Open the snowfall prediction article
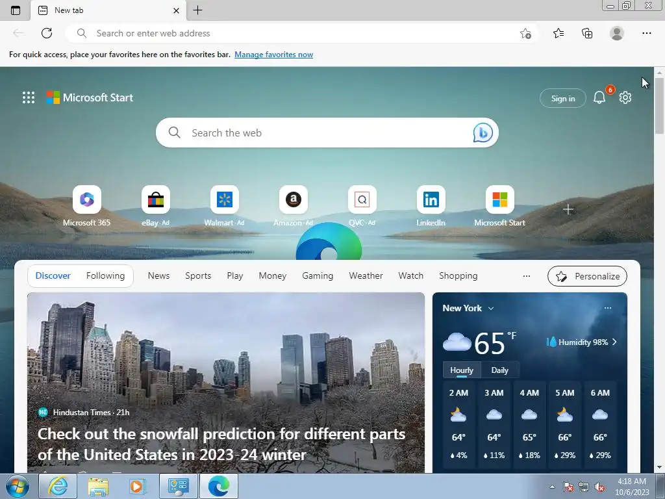This screenshot has height=499, width=665. [x=221, y=444]
